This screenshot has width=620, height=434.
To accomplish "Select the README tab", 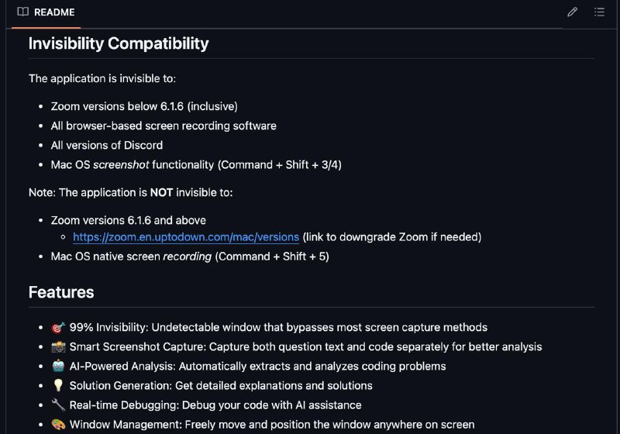I will [x=46, y=12].
